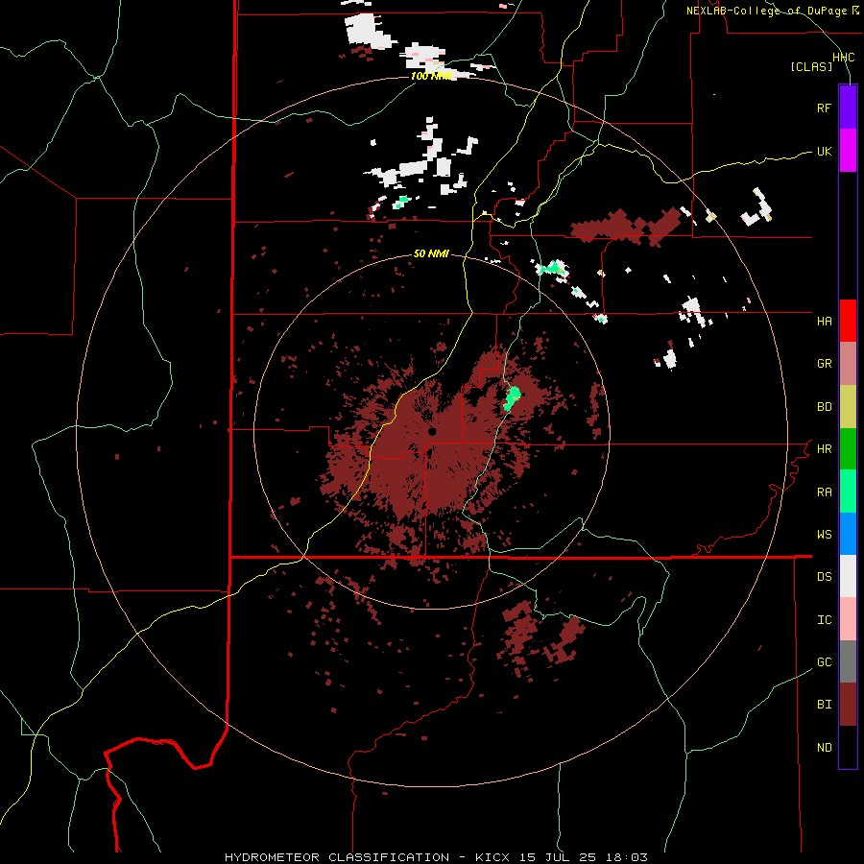
Task: Click the ND legend label
Action: 824,748
